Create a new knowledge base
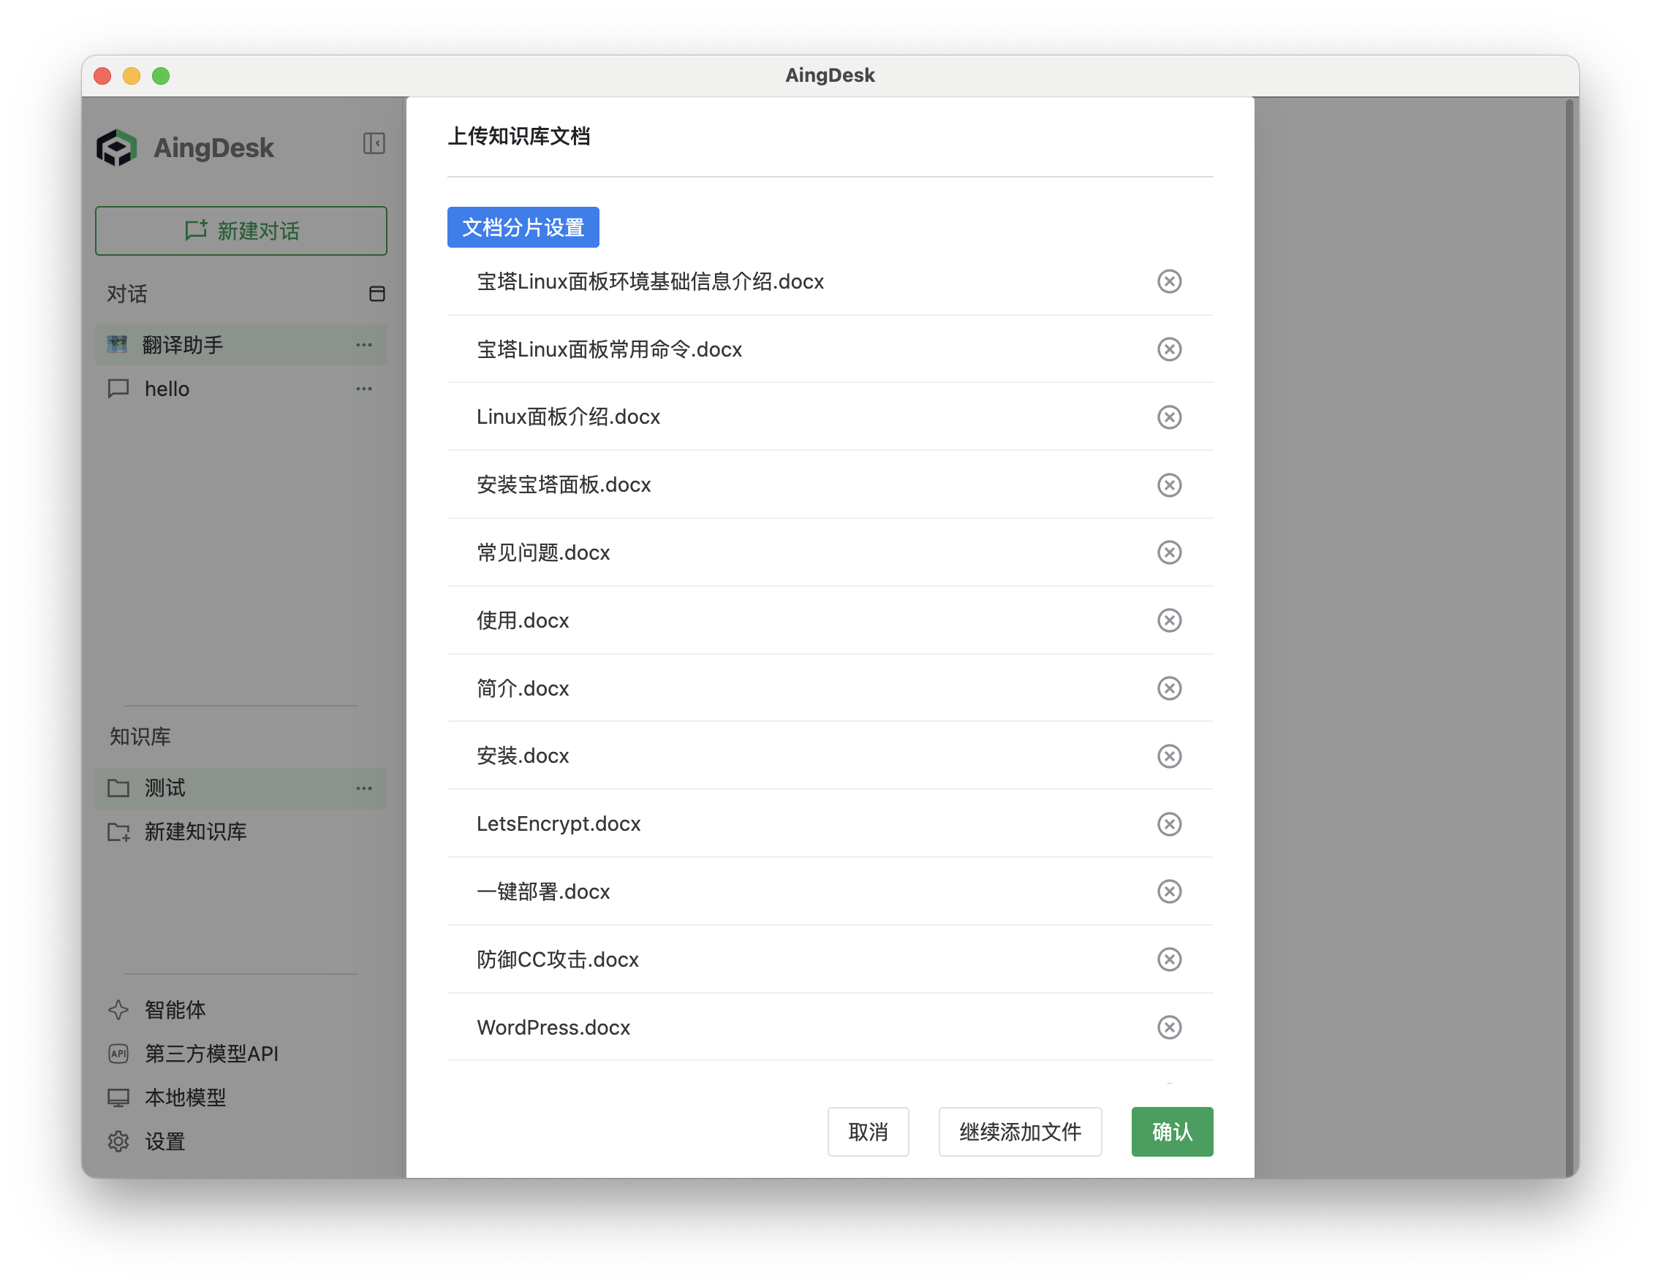1661x1286 pixels. tap(194, 832)
